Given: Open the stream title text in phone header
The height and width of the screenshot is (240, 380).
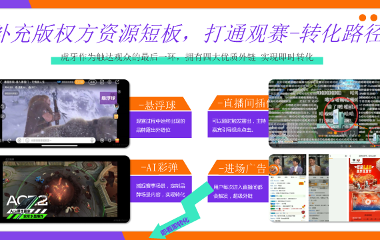Looking at the screenshot, I should (x=24, y=82).
